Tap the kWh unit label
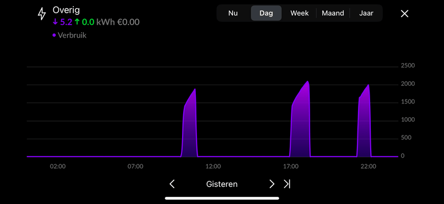This screenshot has width=444, height=204. [105, 22]
